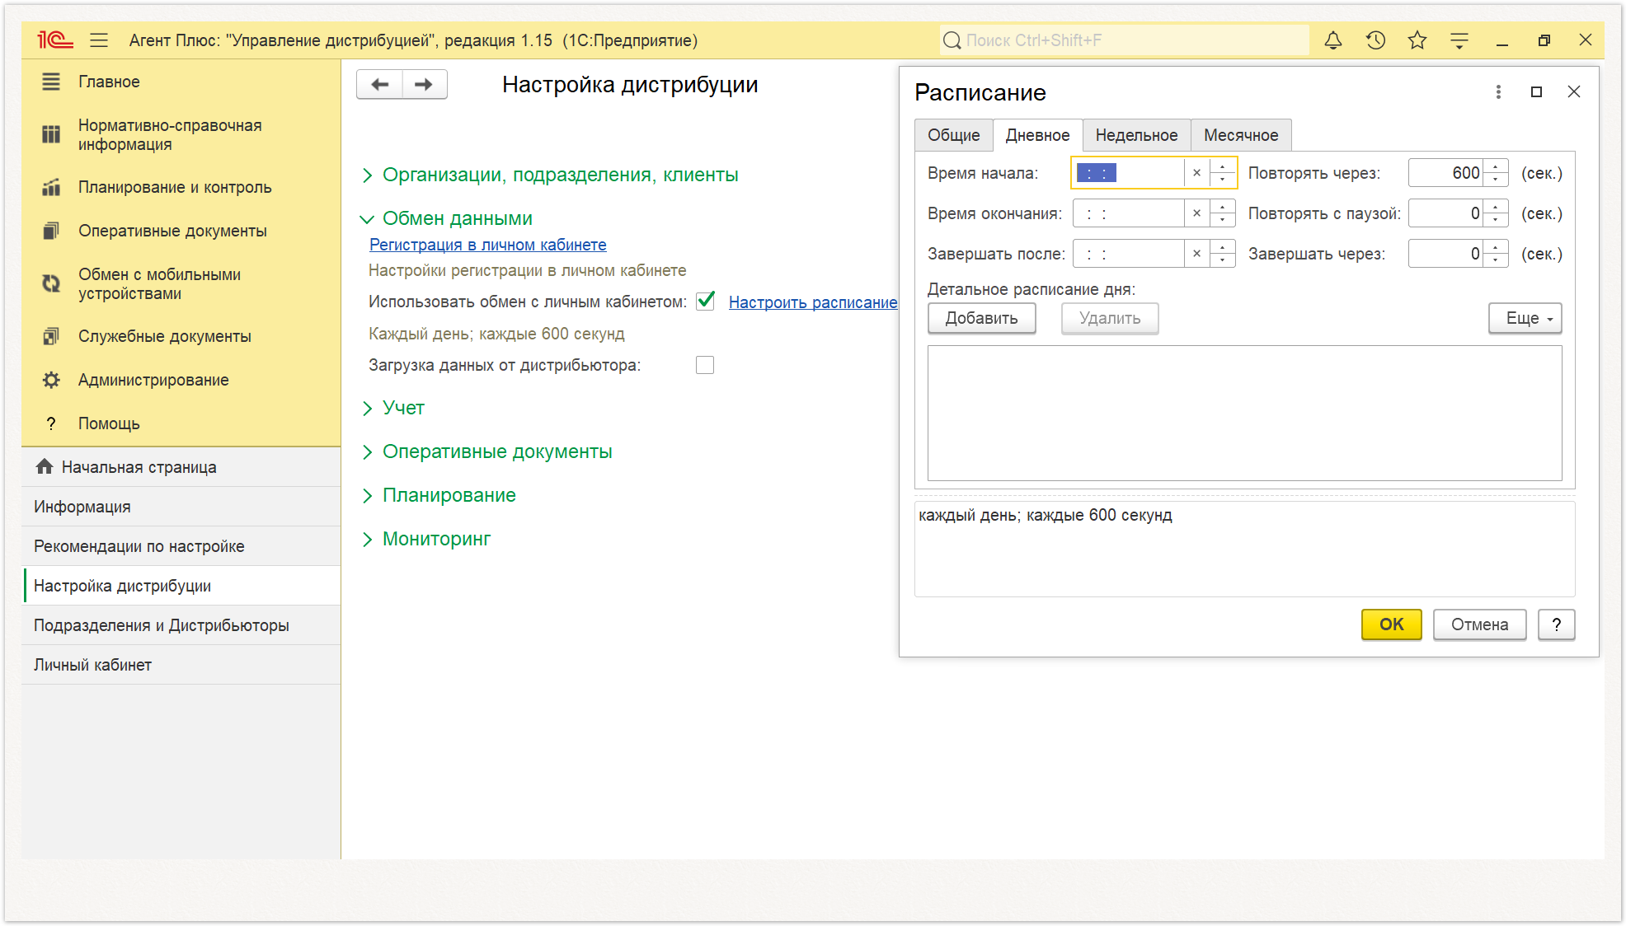Uncheck Использовать обмен с личным кабинетом
1626x926 pixels.
click(x=705, y=302)
